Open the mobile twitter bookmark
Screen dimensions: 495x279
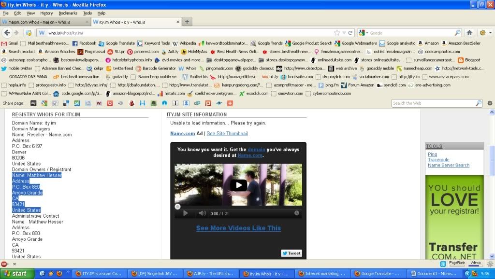pos(17,69)
